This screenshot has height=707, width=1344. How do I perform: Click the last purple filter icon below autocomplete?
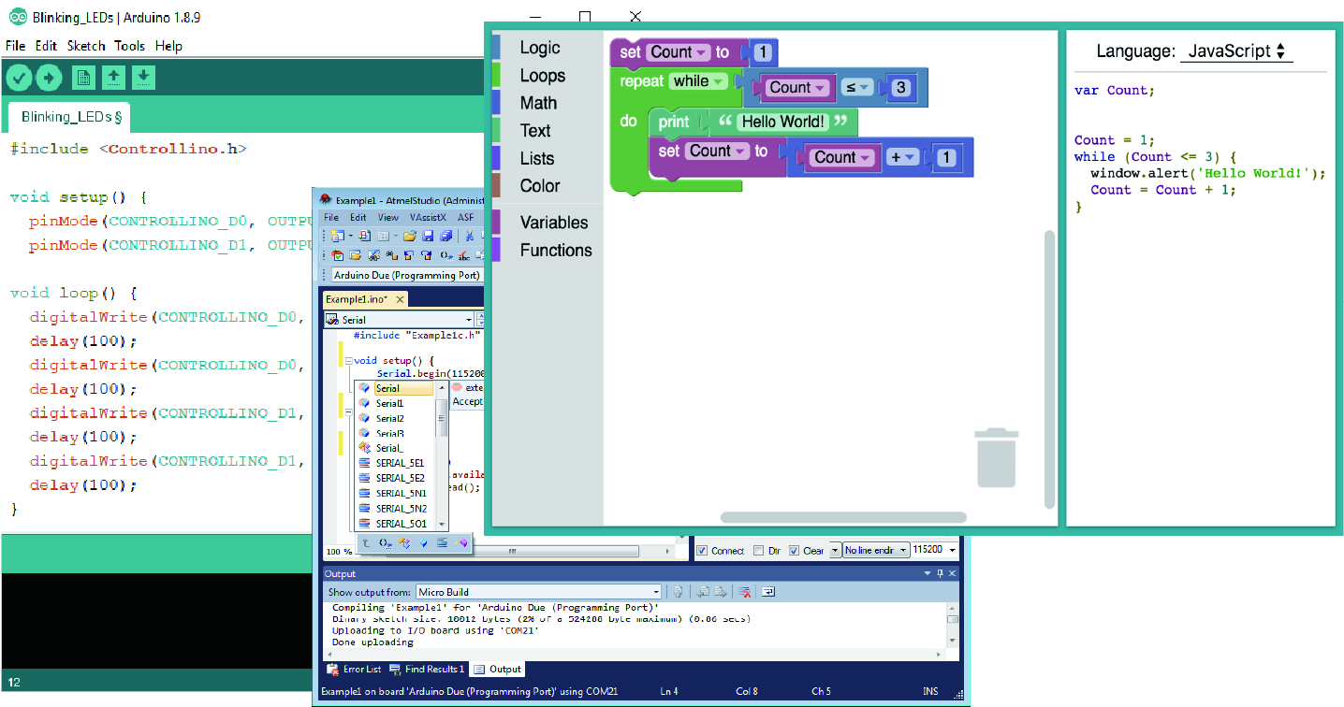461,542
